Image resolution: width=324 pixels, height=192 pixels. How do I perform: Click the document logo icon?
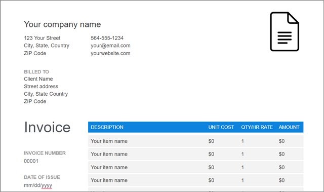coord(285,31)
